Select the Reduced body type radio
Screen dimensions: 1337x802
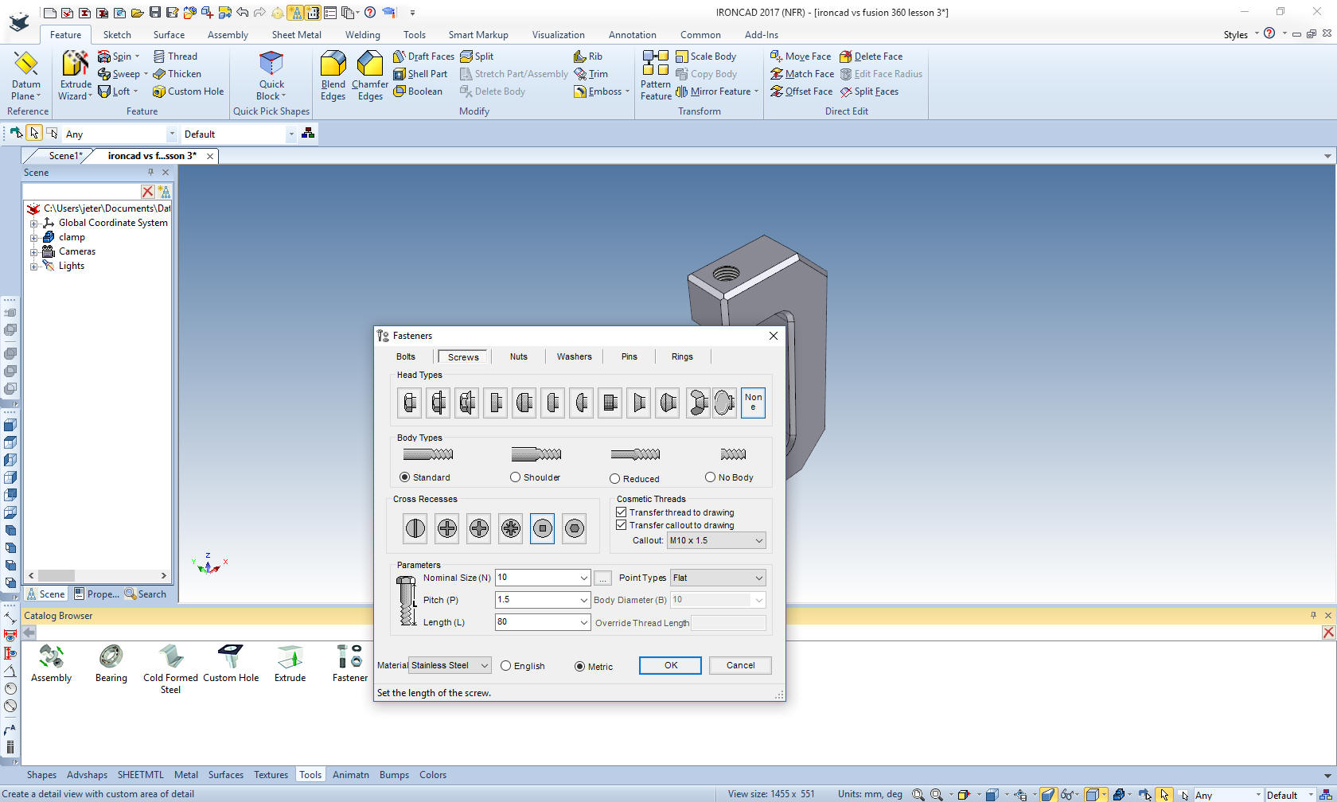tap(614, 479)
